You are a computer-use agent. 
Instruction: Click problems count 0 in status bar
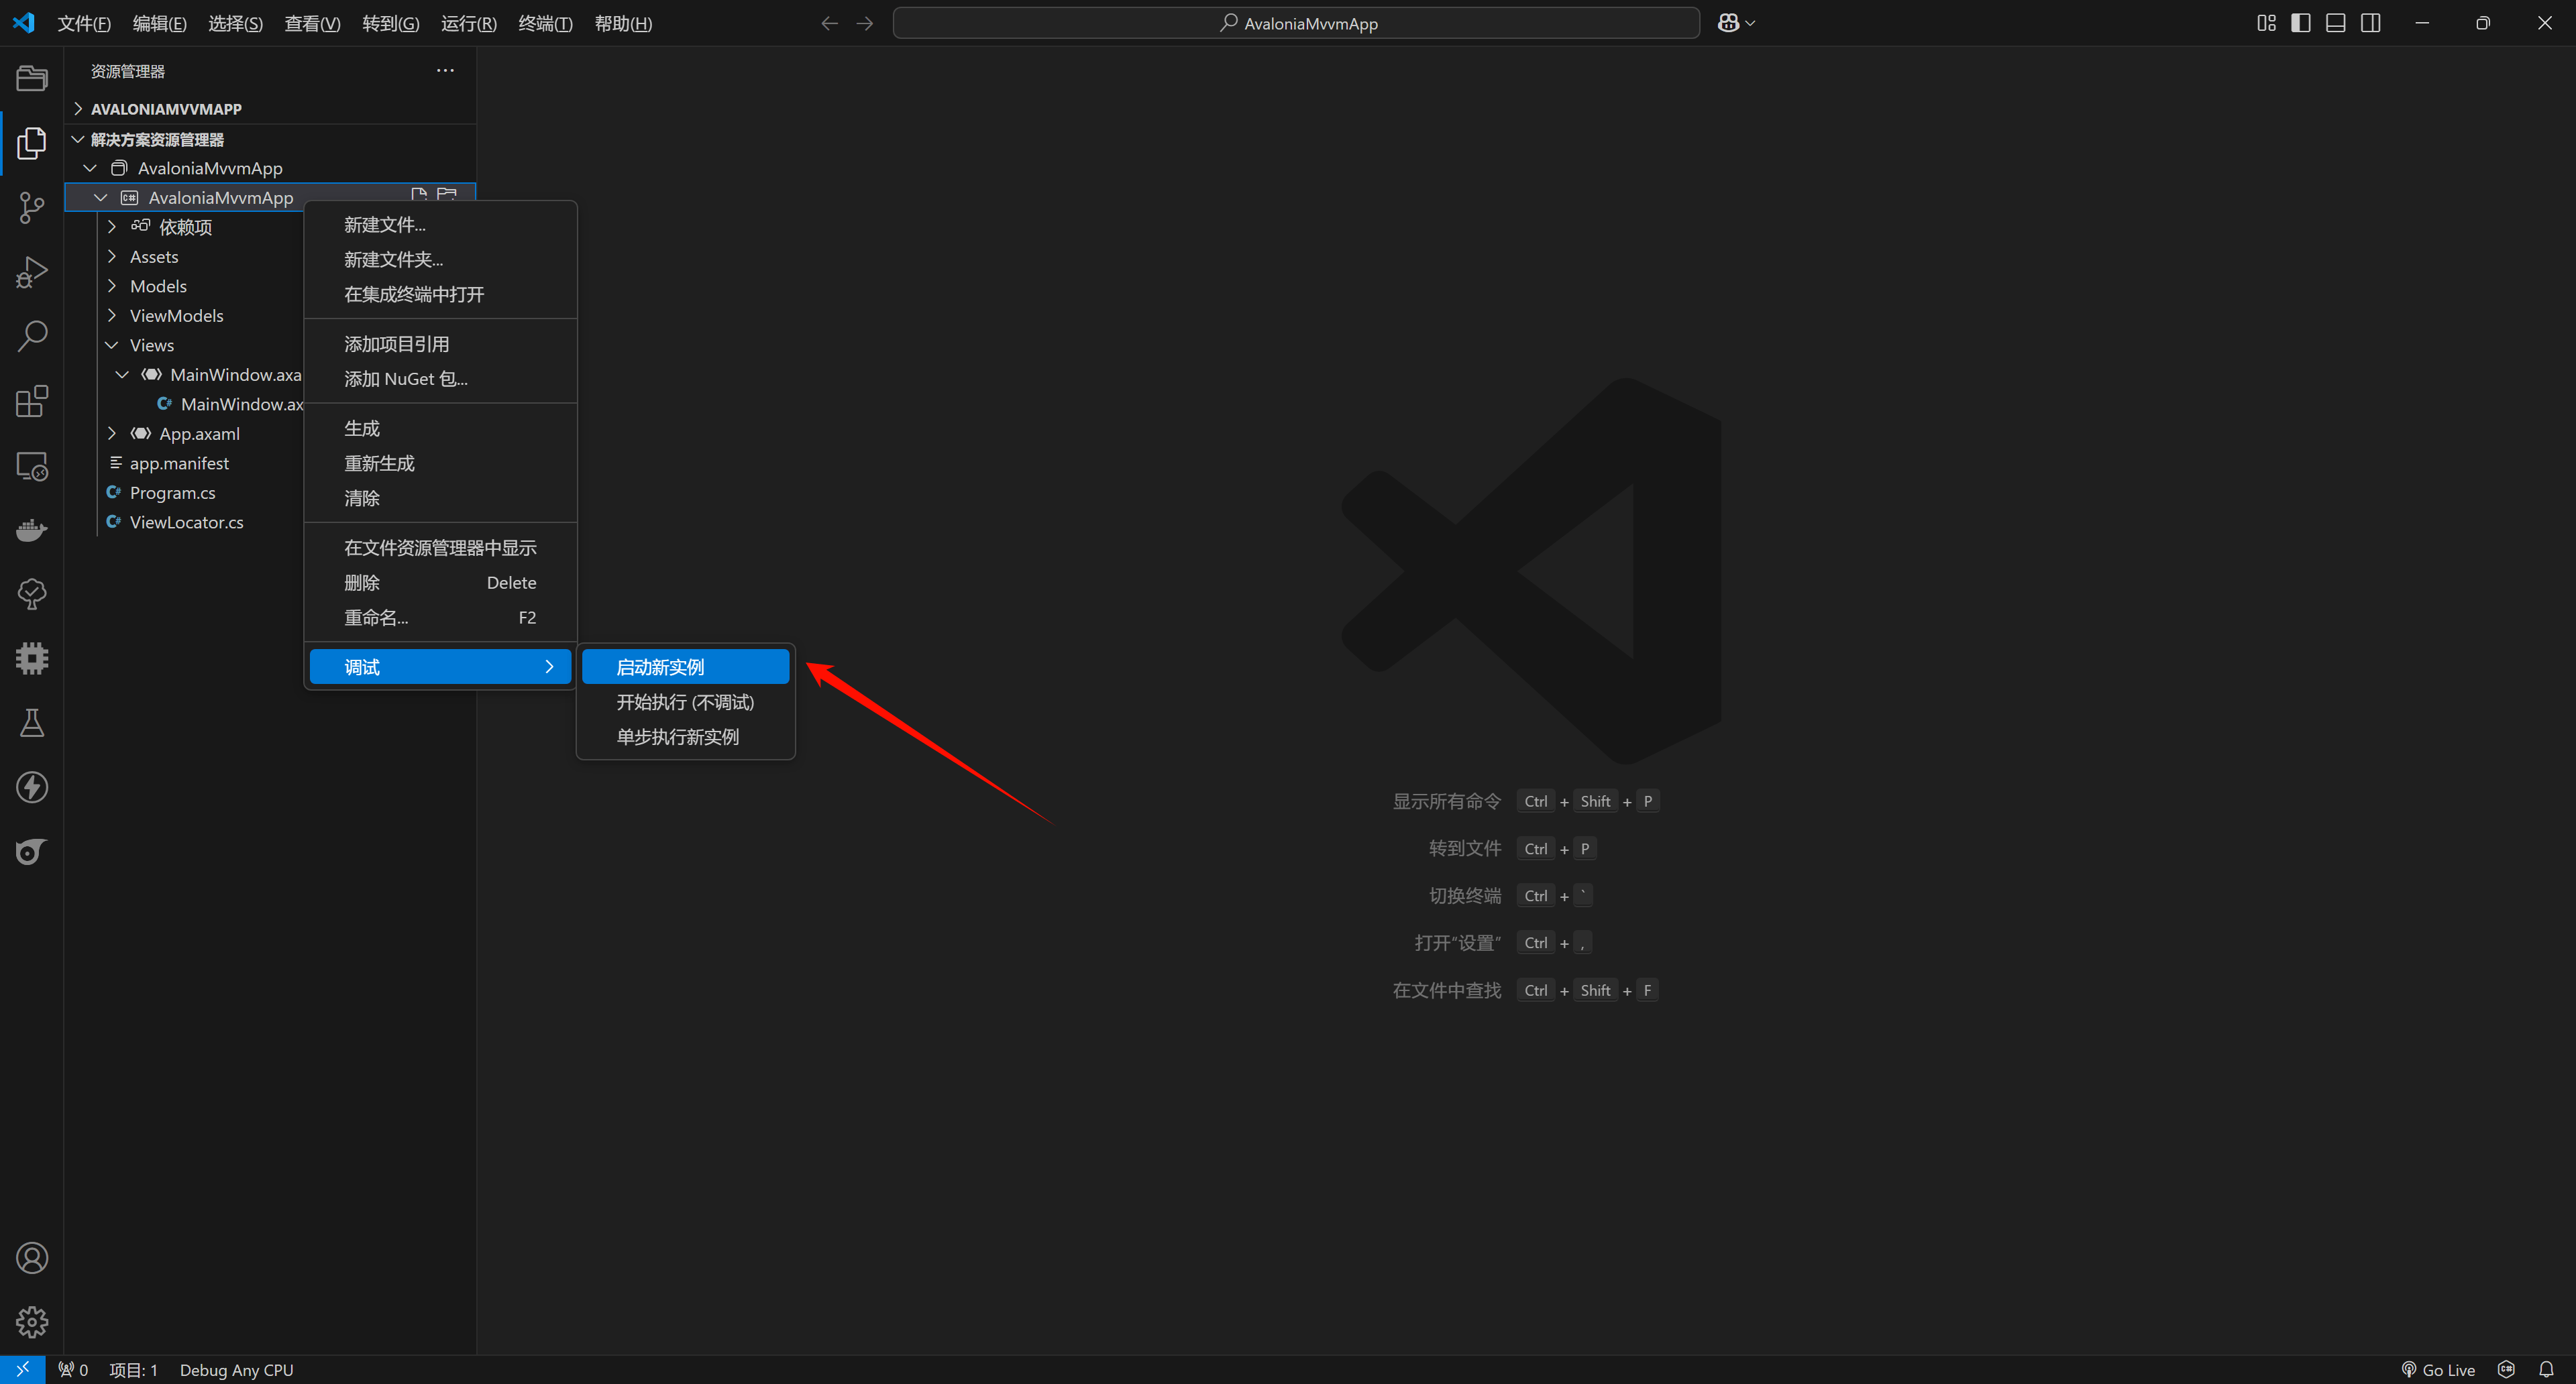coord(73,1370)
